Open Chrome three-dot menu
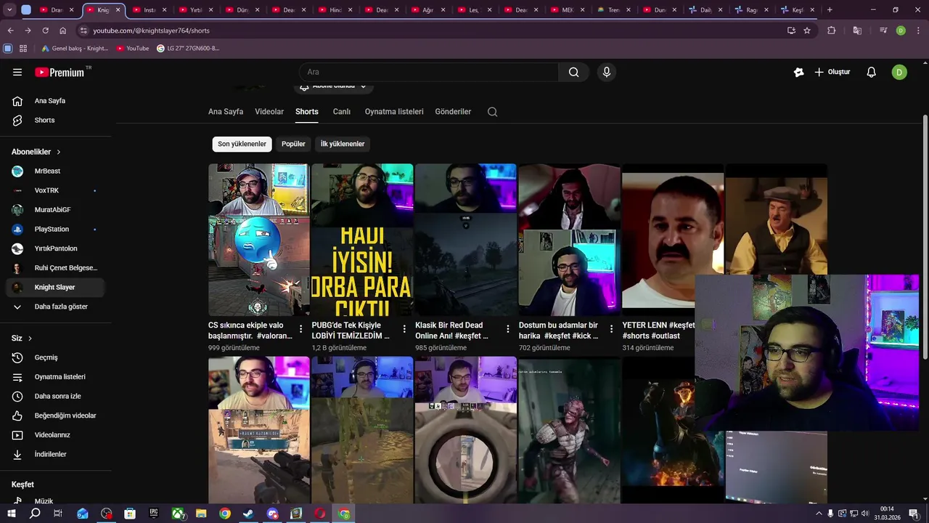929x523 pixels. coord(917,31)
